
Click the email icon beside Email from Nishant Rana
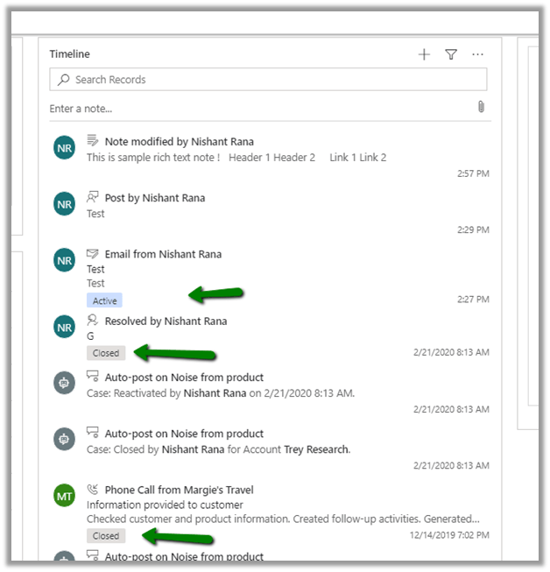point(93,254)
